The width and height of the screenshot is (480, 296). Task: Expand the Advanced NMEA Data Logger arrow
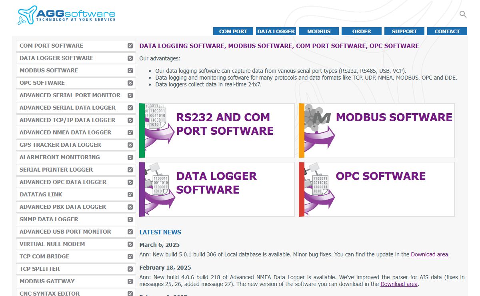pyautogui.click(x=130, y=133)
